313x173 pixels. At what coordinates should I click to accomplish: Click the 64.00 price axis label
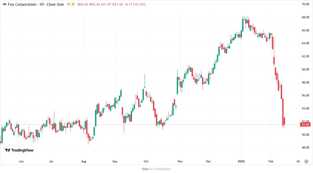tap(305, 43)
